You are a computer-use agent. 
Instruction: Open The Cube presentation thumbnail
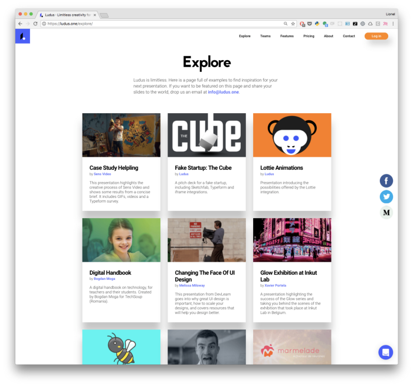pos(206,135)
